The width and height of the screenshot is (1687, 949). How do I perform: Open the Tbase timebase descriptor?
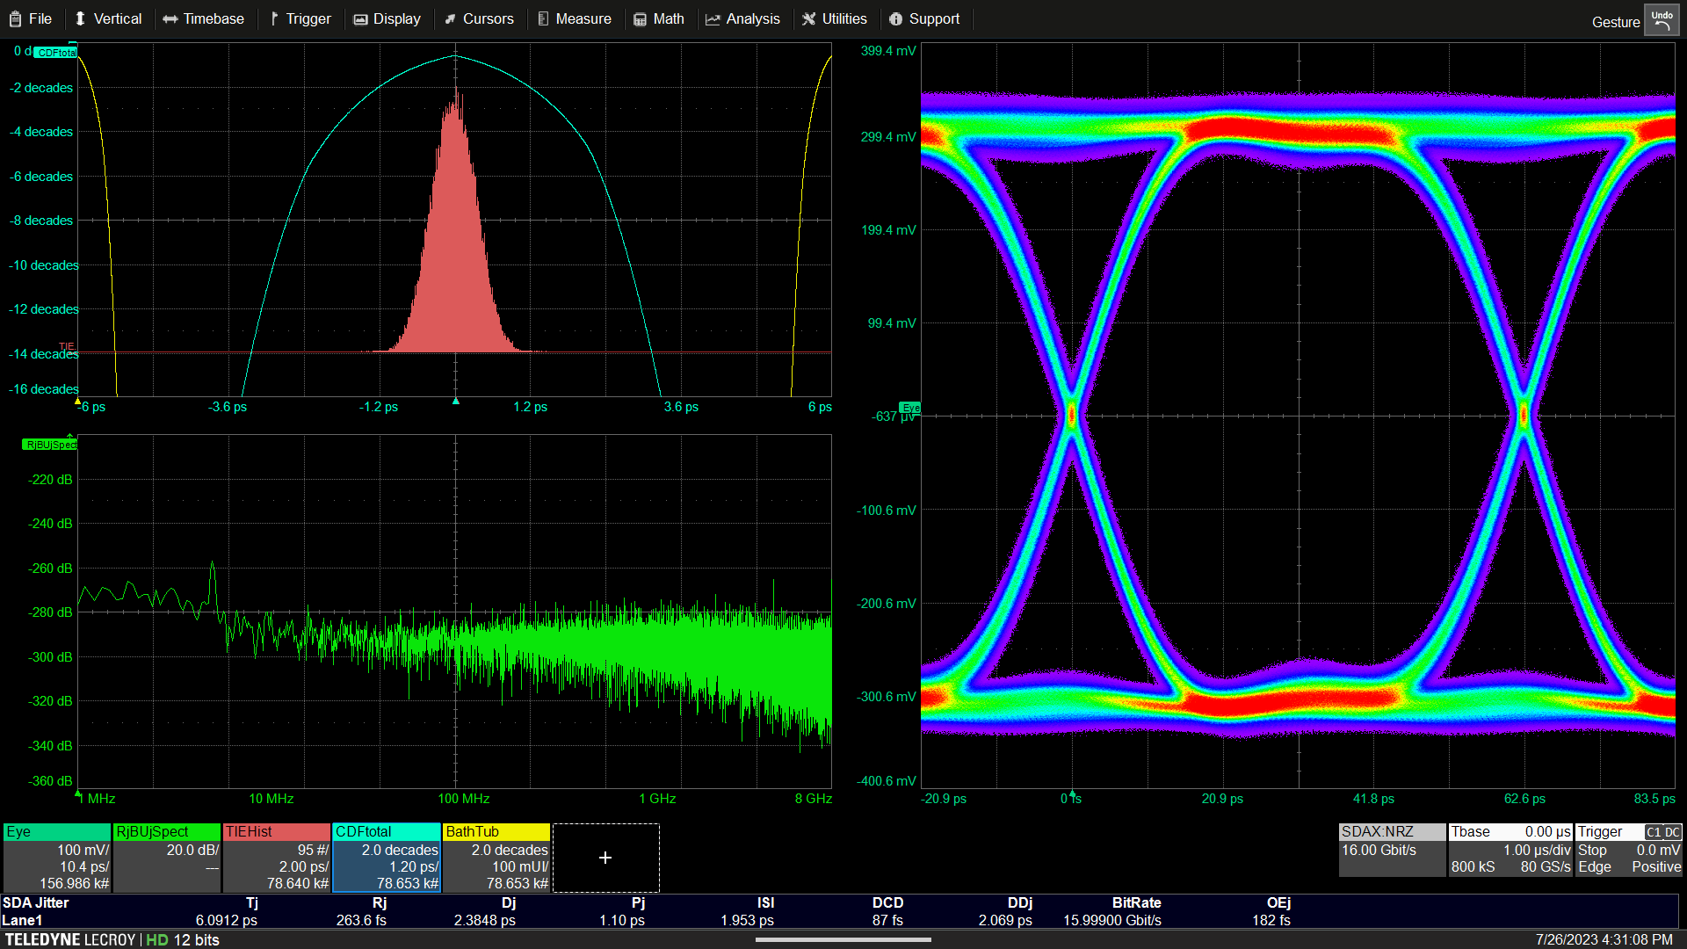tap(1510, 850)
